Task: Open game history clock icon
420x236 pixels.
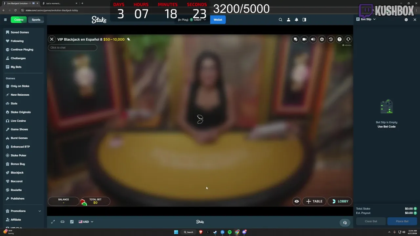Action: pyautogui.click(x=331, y=39)
